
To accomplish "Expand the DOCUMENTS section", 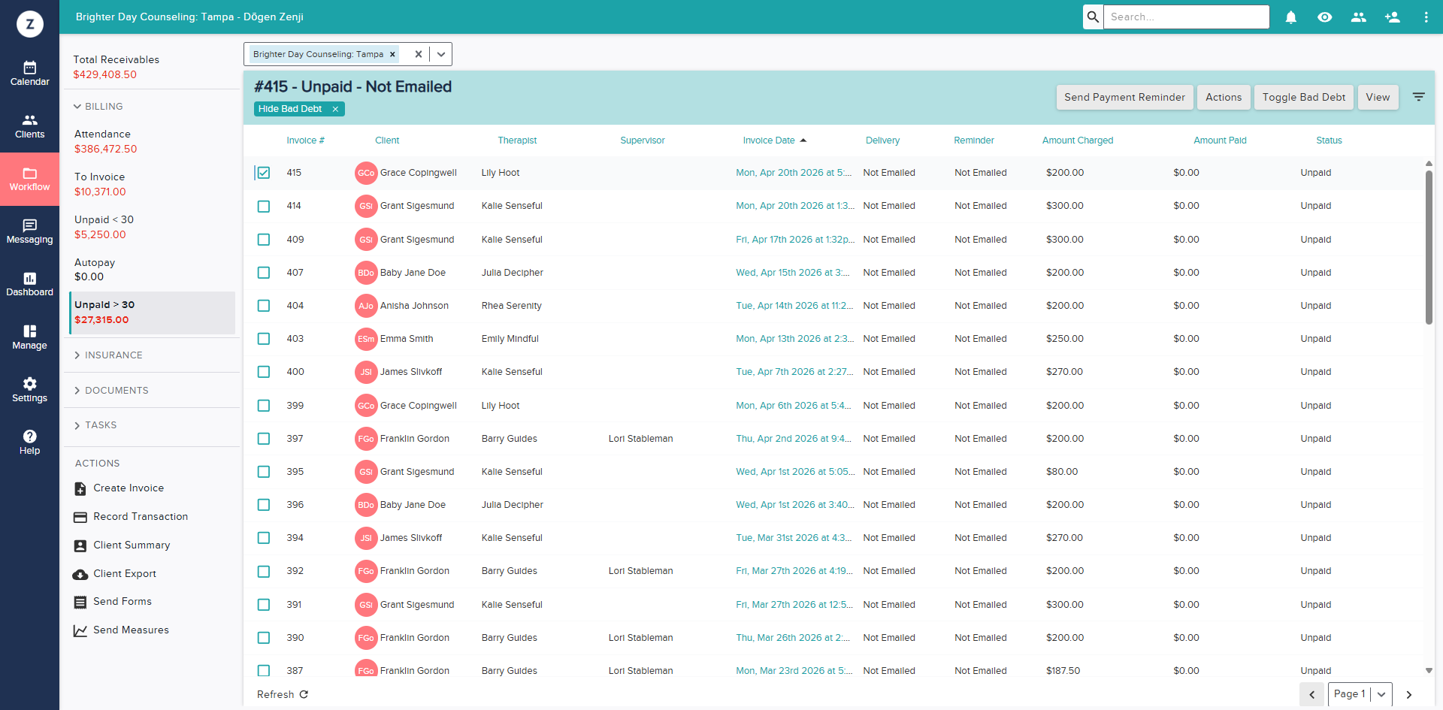I will tap(110, 391).
